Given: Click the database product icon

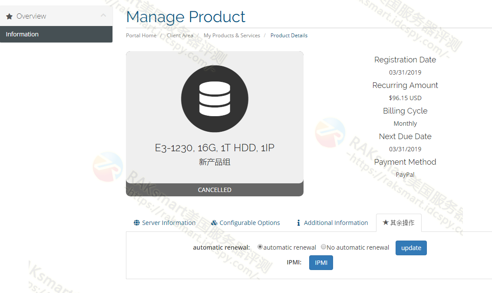Looking at the screenshot, I should (x=215, y=99).
